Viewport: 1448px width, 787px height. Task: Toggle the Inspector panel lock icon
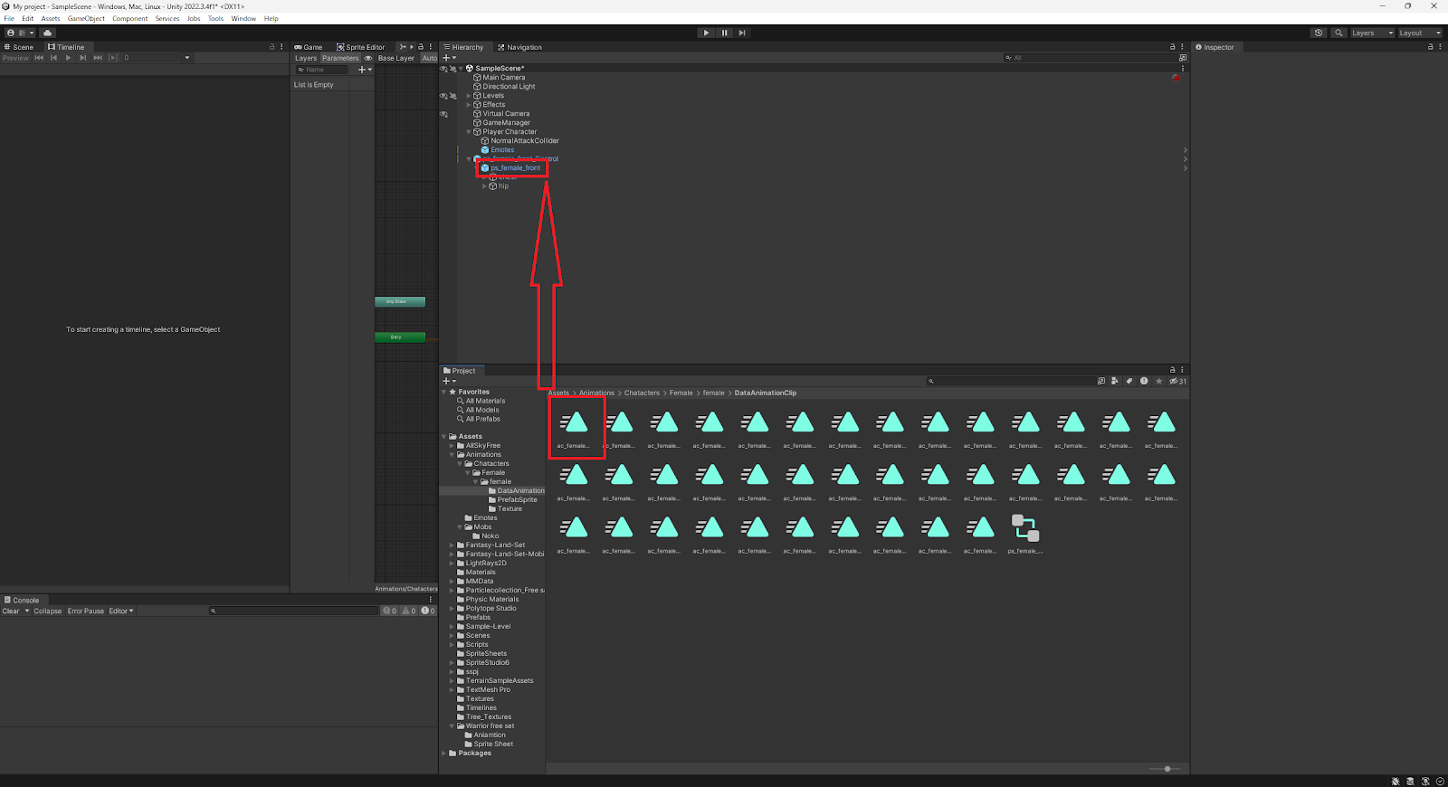click(x=1431, y=47)
